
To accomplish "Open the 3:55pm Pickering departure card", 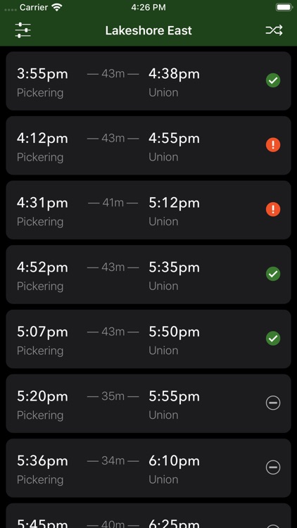I will pos(148,81).
